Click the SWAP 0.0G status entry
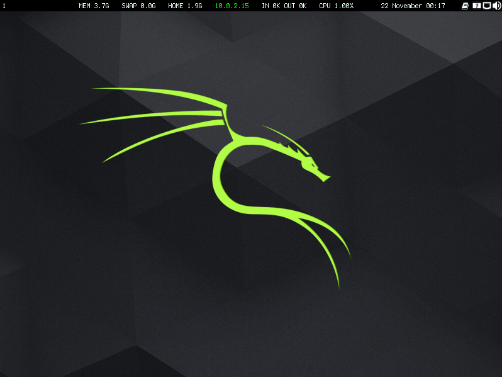This screenshot has width=502, height=377. click(x=138, y=6)
